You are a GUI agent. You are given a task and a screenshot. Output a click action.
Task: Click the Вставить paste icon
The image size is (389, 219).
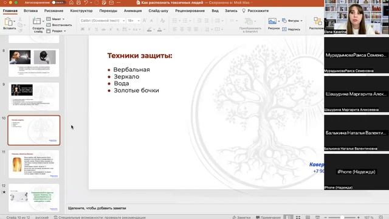click(x=8, y=22)
